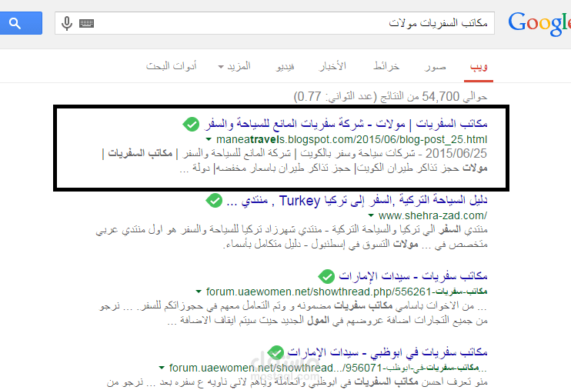Open the on-screen keyboard icon
Image resolution: width=571 pixels, height=390 pixels.
[x=87, y=23]
